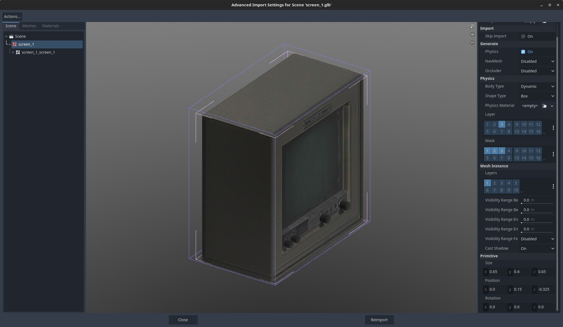Click the Physics Material folder load icon
The height and width of the screenshot is (327, 563).
(x=544, y=106)
